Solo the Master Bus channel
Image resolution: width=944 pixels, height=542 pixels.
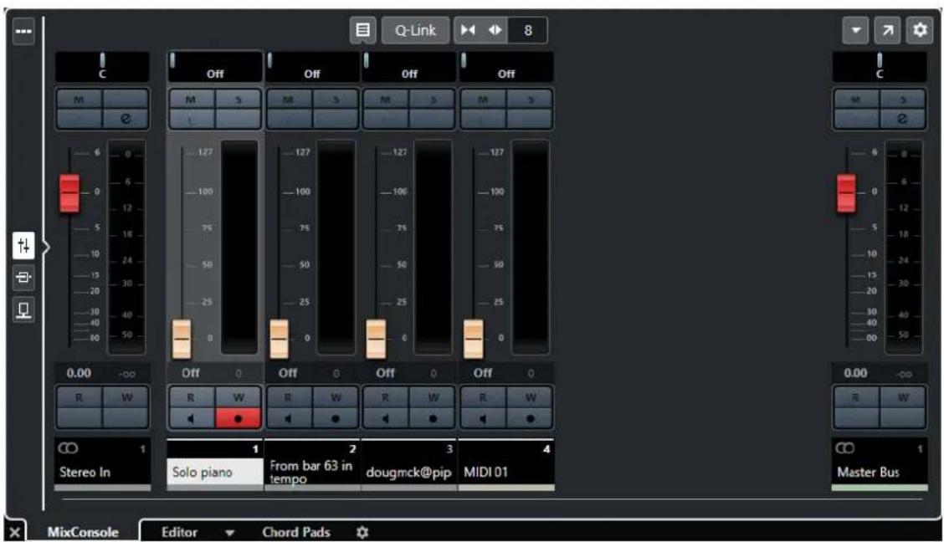pos(902,100)
